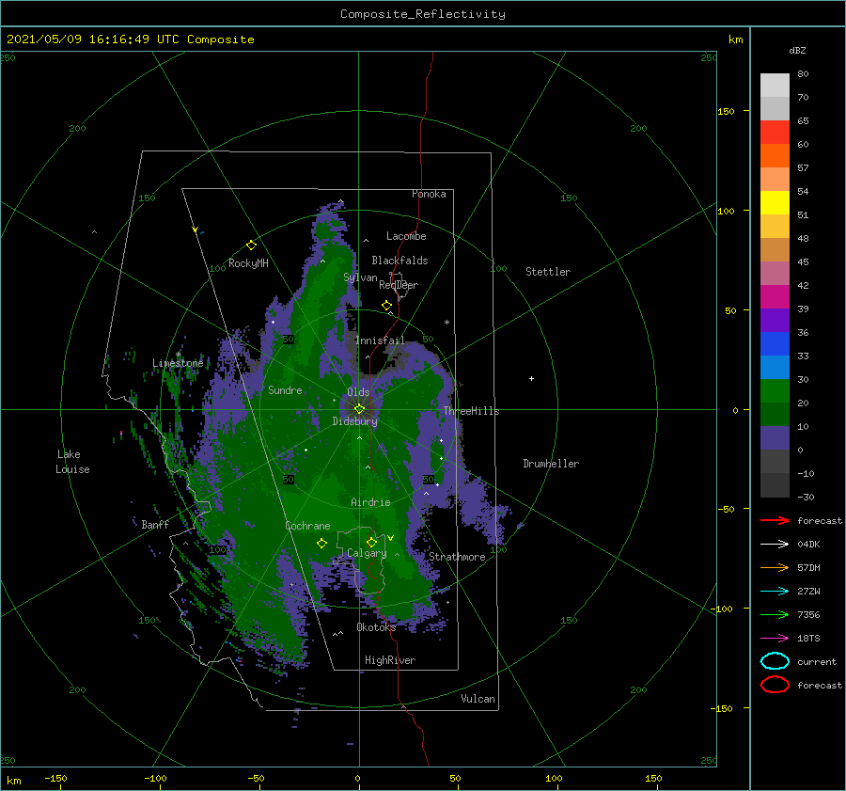Click the cyan 27ZW arrow symbol
846x791 pixels.
(x=775, y=592)
